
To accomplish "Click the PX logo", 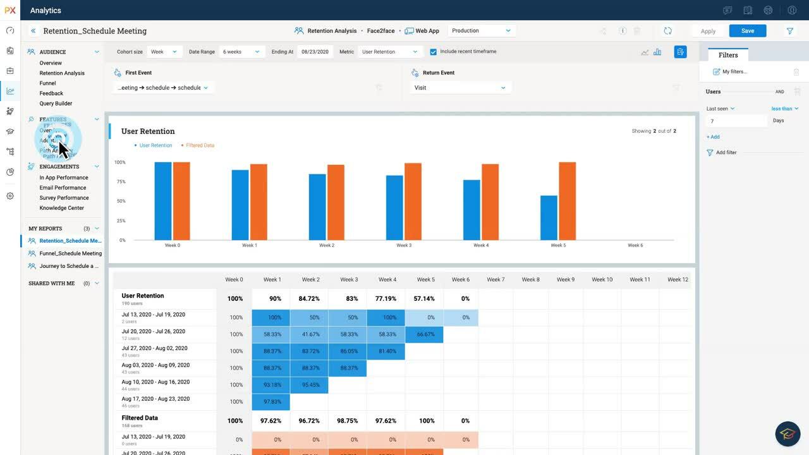I will [x=10, y=10].
